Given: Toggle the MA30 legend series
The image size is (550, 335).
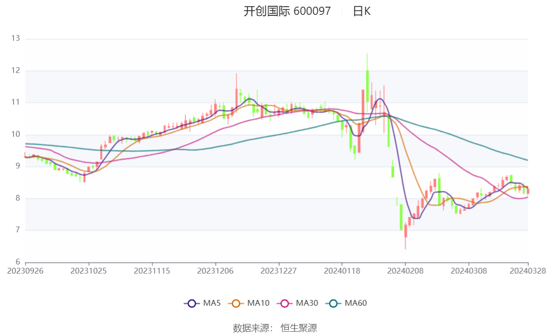Looking at the screenshot, I should point(298,303).
